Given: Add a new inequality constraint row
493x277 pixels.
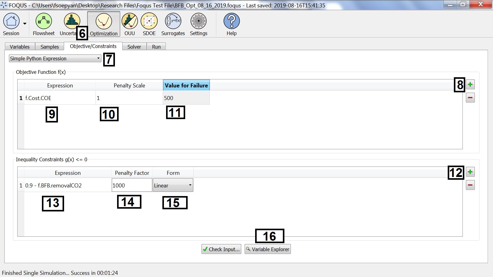Looking at the screenshot, I should (470, 172).
